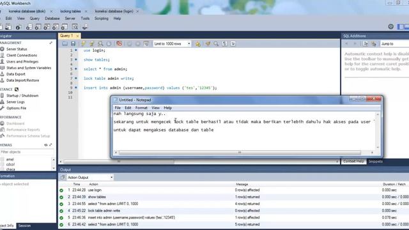Open Server Status in Navigator
Viewport: 409px width, 230px height.
pos(17,49)
